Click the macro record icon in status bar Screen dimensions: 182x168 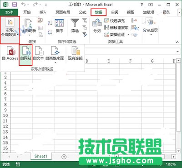(x=18, y=164)
